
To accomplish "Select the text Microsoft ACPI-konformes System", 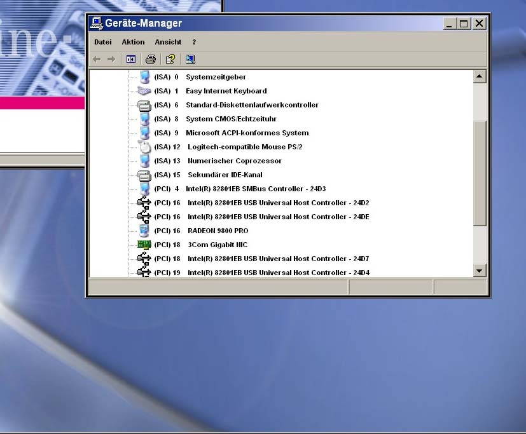I will [x=247, y=133].
